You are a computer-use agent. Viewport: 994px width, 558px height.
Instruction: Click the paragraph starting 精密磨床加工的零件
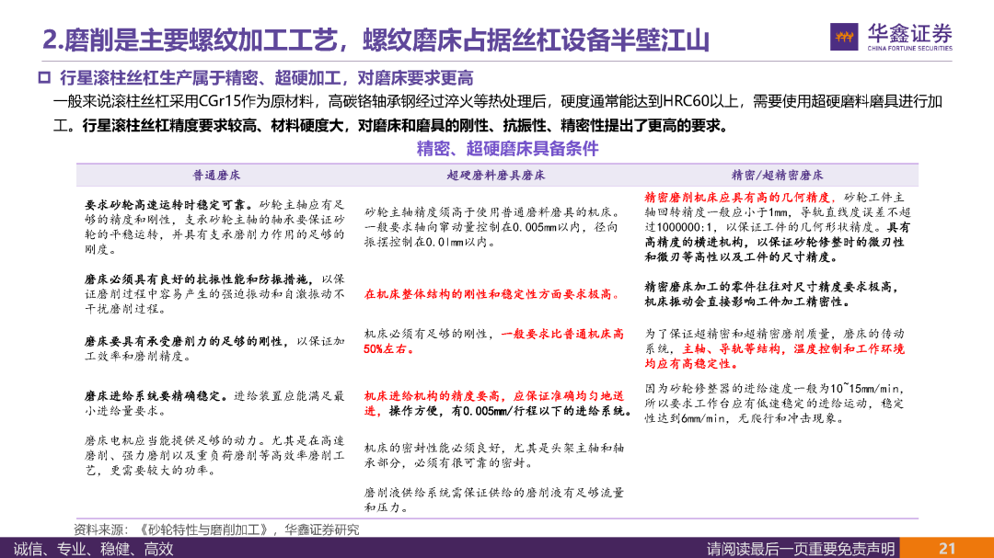pyautogui.click(x=771, y=294)
